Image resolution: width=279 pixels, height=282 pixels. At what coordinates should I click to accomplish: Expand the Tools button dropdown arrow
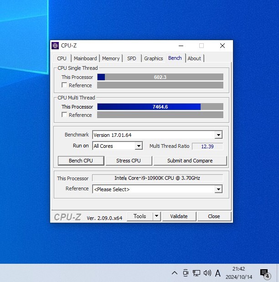click(x=157, y=216)
